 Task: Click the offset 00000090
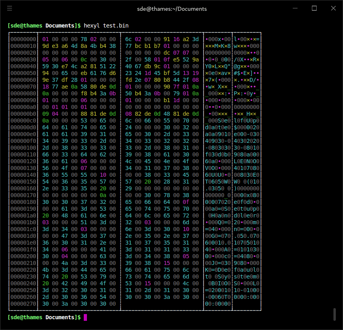pyautogui.click(x=23, y=100)
